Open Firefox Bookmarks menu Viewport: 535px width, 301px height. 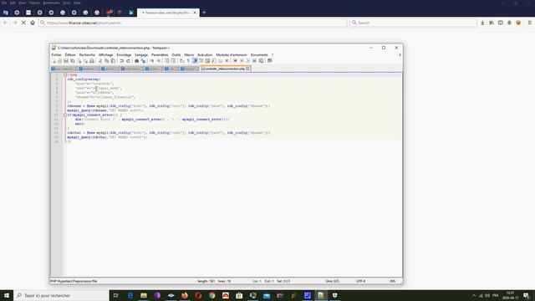tap(51, 3)
